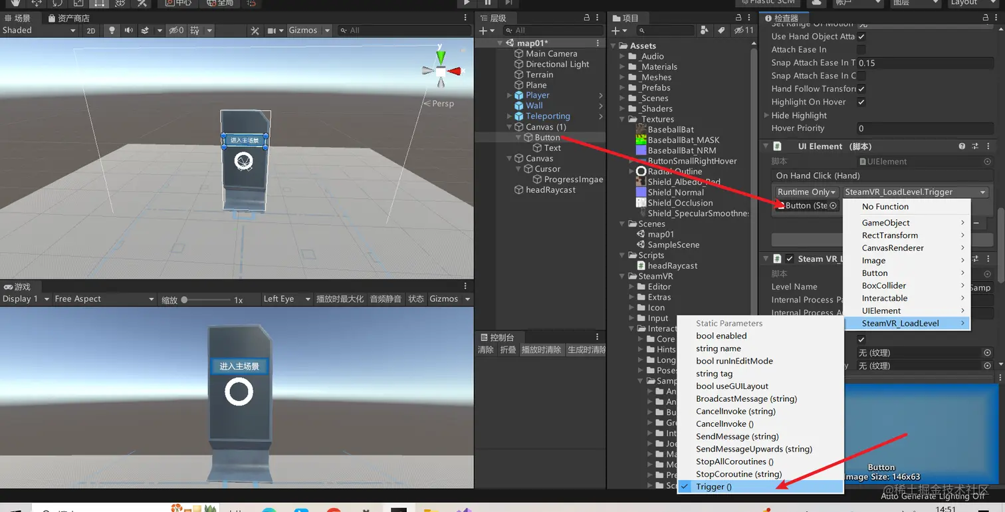Click the Hierarchy panel lock icon
The height and width of the screenshot is (512, 1005).
coord(586,18)
